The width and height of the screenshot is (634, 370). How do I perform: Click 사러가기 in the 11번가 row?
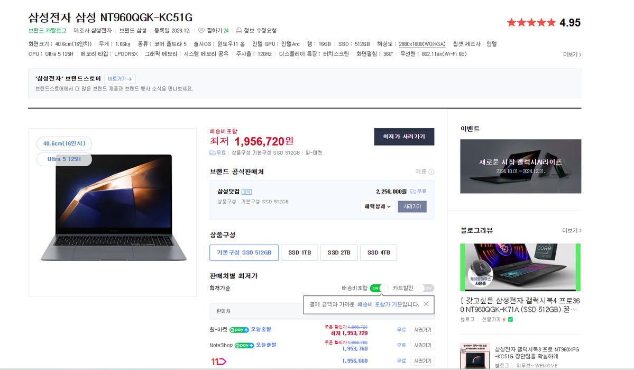[x=422, y=361]
